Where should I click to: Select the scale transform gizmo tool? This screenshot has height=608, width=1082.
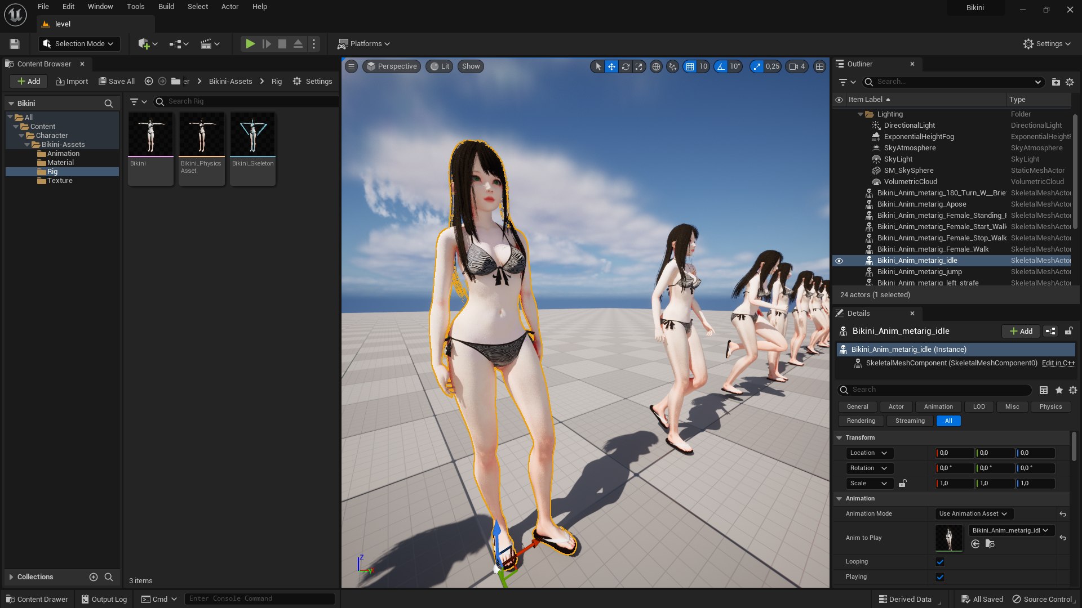(x=639, y=66)
